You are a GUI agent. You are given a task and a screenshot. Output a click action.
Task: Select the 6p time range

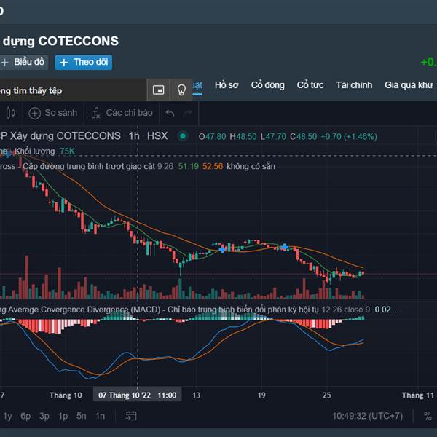tap(25, 416)
